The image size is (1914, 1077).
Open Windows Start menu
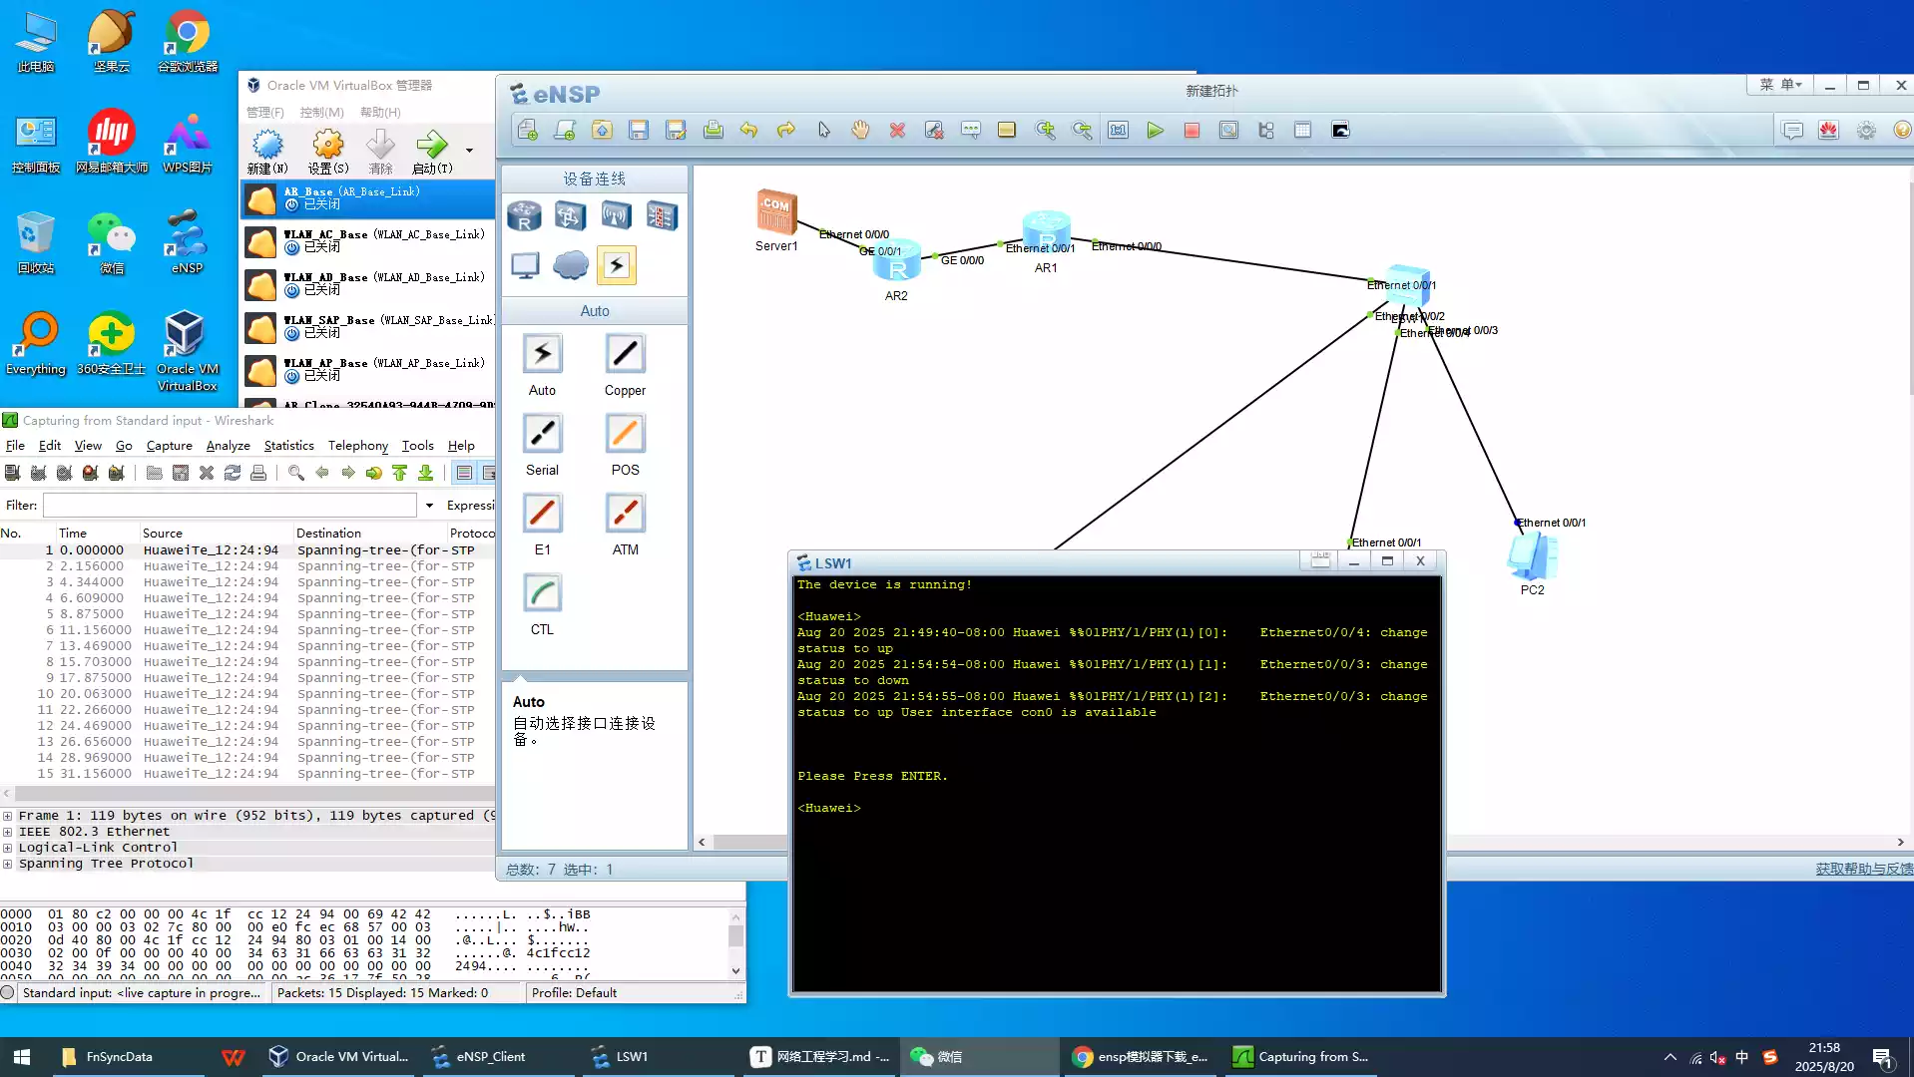tap(22, 1057)
